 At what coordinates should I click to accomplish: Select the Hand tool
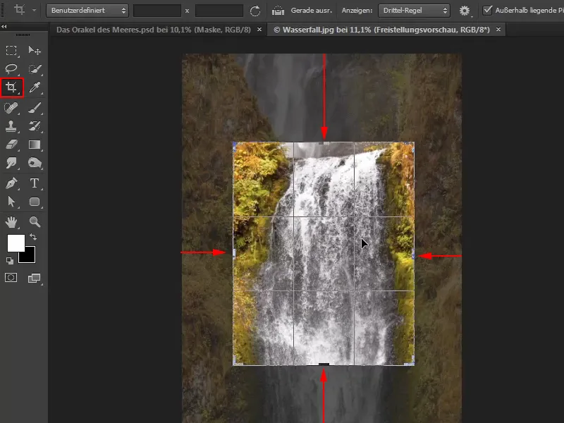click(x=11, y=222)
